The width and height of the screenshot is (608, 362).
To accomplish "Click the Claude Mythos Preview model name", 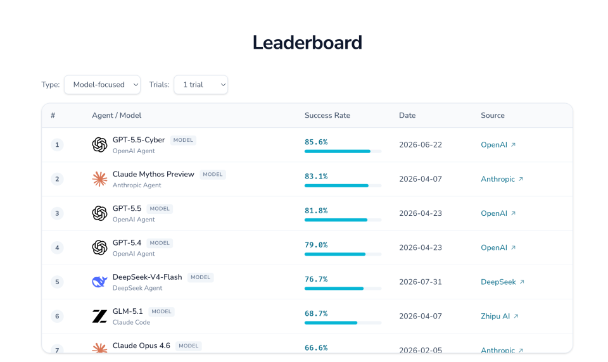I will (153, 175).
